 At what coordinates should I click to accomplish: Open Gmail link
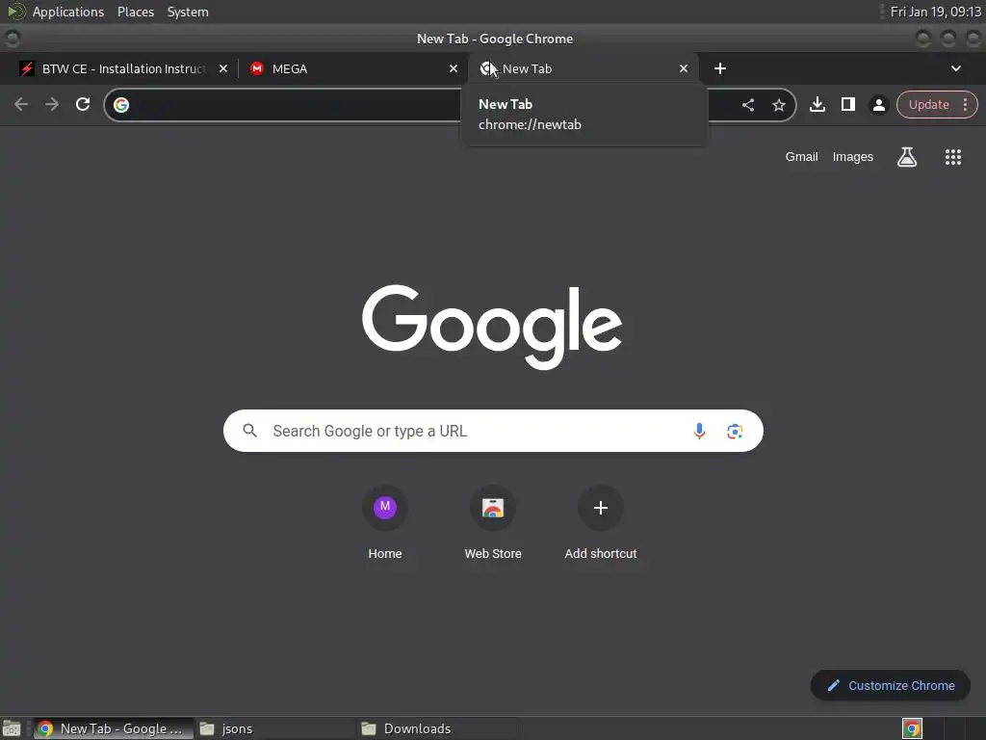(x=801, y=157)
